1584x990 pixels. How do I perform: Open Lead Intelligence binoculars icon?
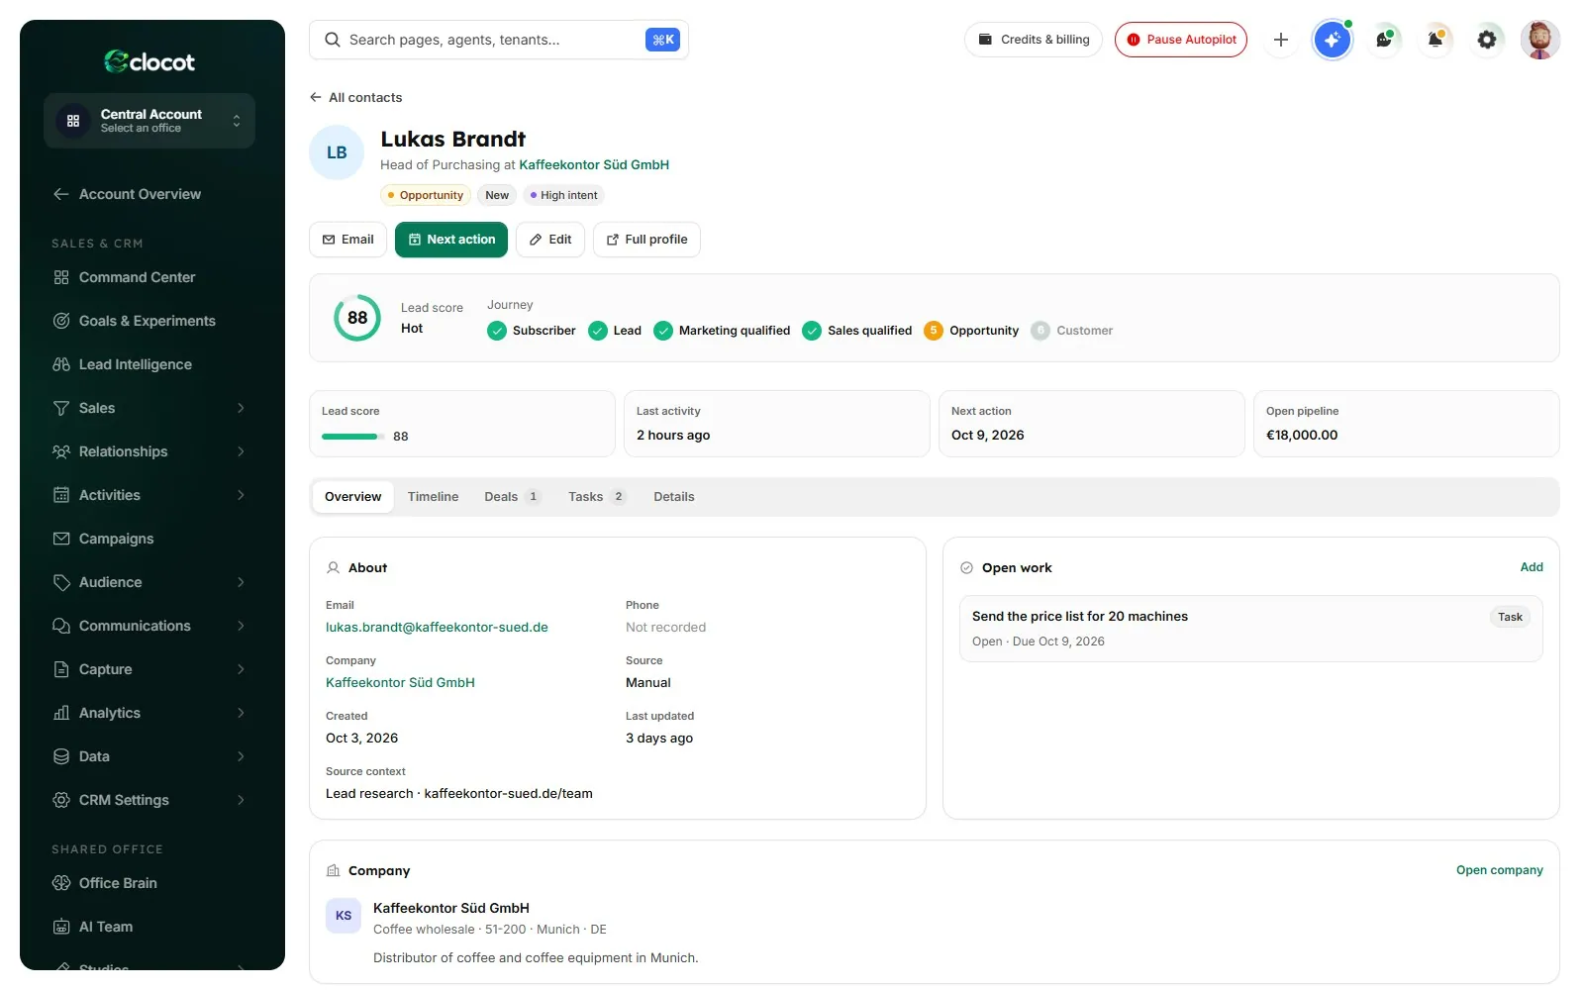61,364
